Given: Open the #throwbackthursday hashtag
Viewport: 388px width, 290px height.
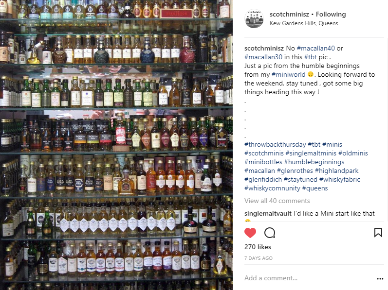Looking at the screenshot, I should (275, 144).
